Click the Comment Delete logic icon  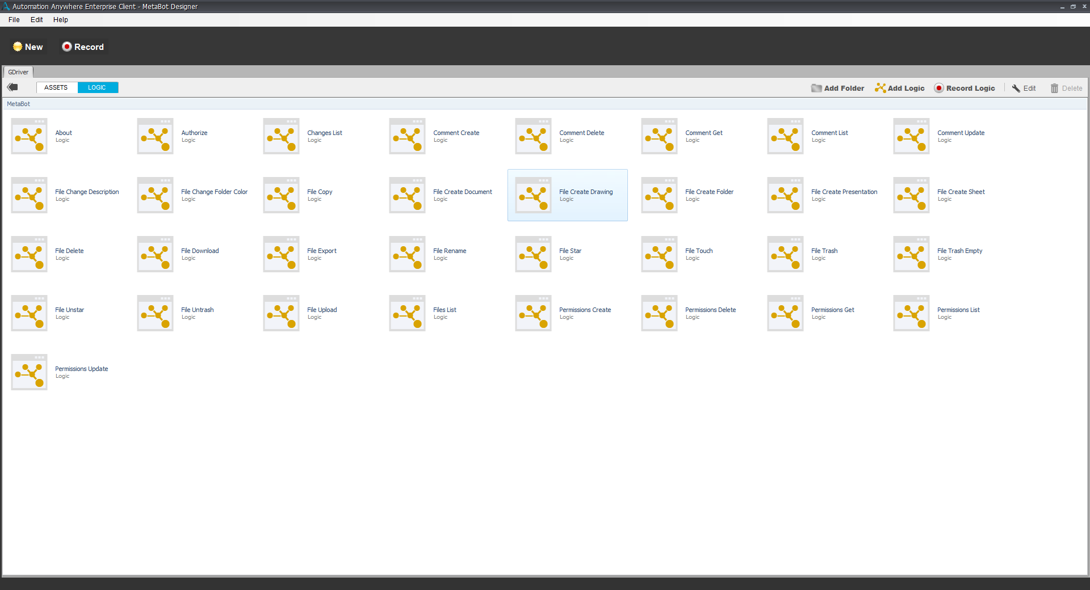(533, 136)
